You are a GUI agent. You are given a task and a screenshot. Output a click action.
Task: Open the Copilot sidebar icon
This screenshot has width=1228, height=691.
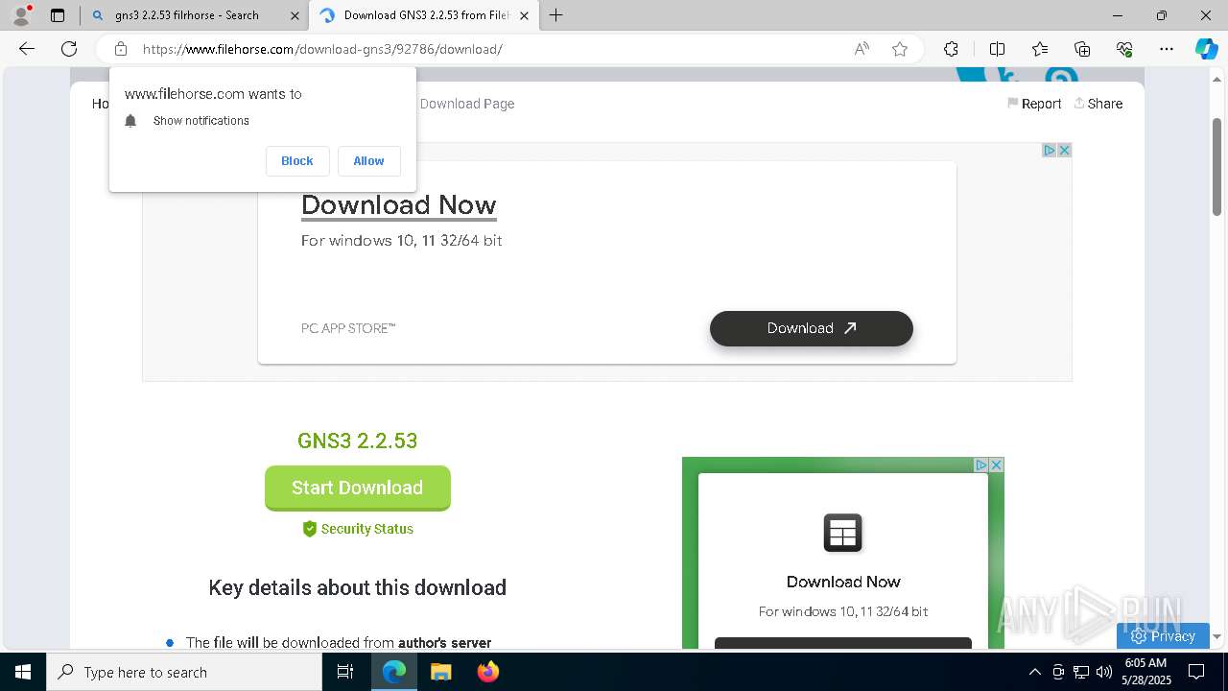click(x=1206, y=49)
